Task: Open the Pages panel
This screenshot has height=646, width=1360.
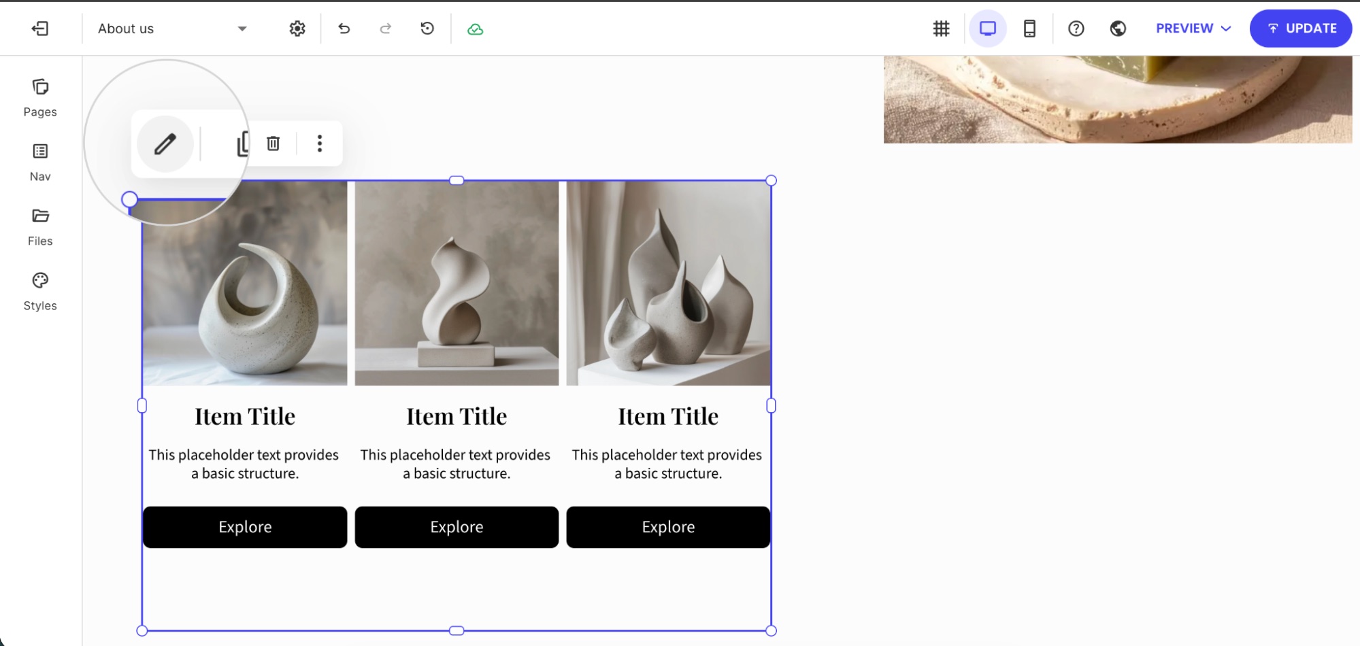Action: (x=40, y=98)
